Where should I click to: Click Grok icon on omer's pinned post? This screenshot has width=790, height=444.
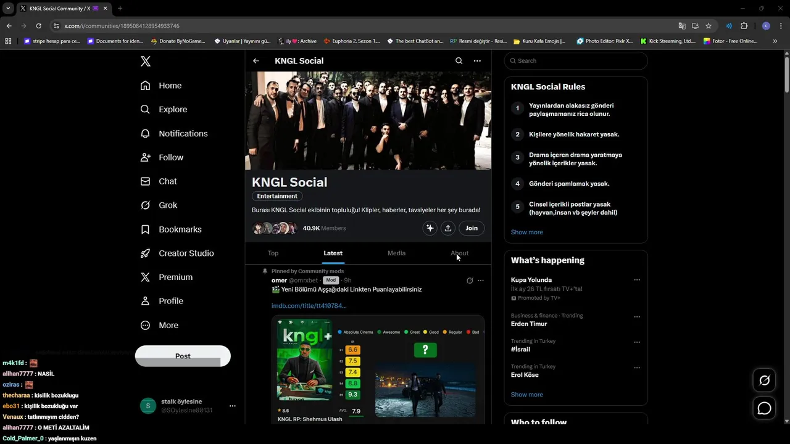[470, 281]
